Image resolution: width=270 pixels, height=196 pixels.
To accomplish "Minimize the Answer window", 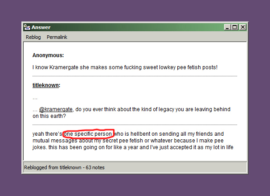I will click(x=227, y=27).
